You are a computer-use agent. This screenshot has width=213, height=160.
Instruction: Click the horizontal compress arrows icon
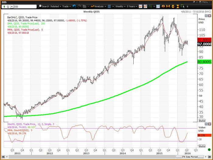[168, 6]
